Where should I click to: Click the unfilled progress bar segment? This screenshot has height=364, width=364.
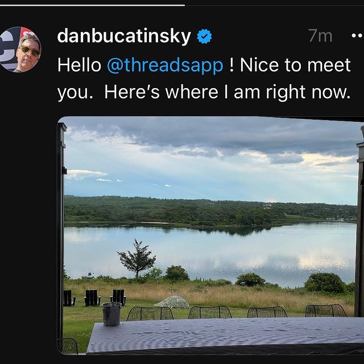click(x=274, y=5)
